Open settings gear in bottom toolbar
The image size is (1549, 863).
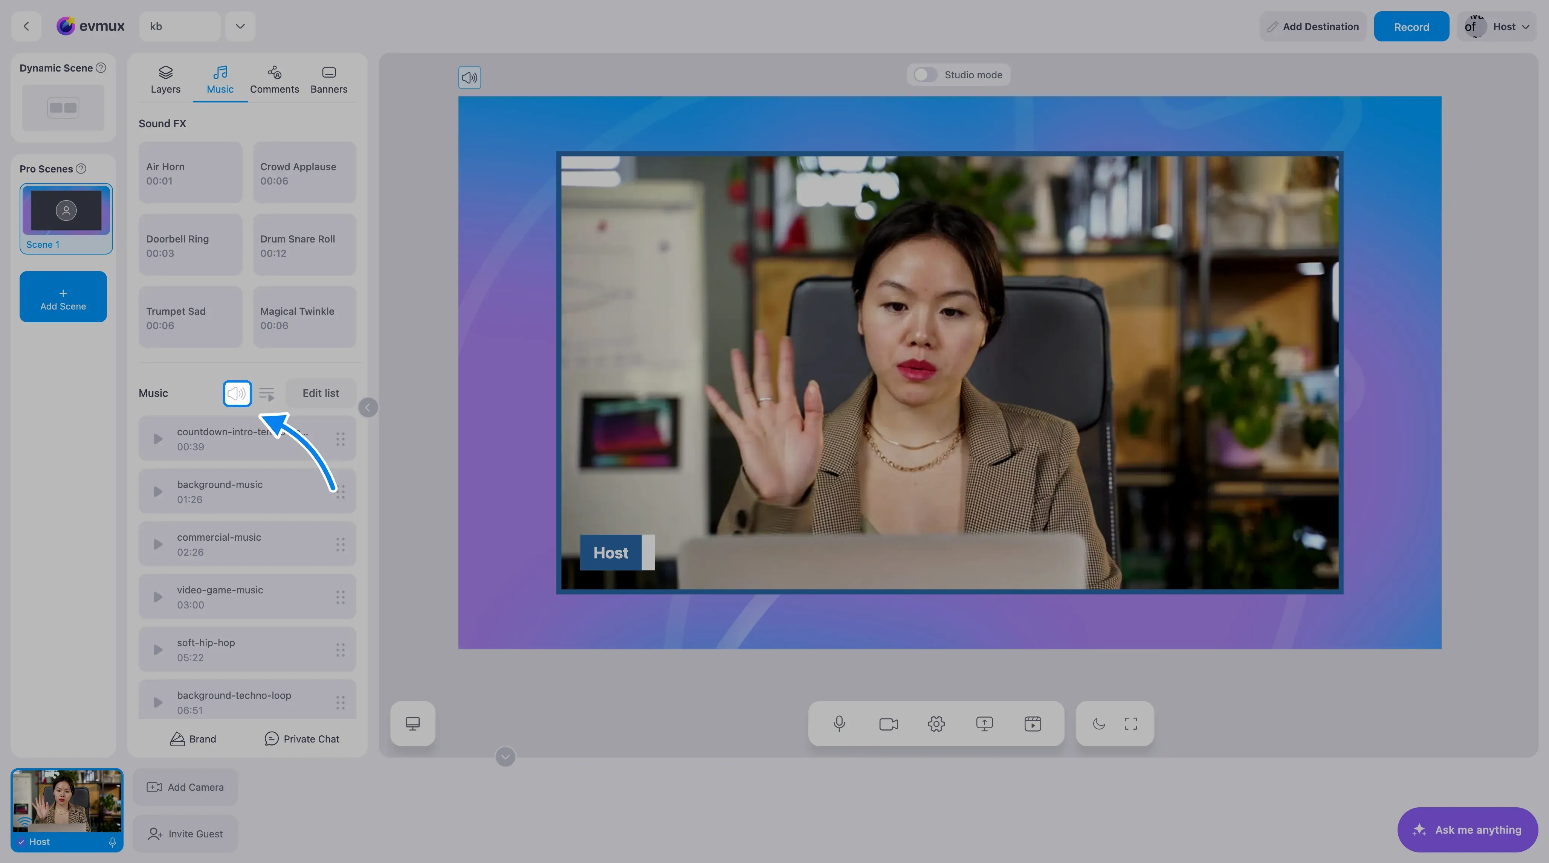(936, 724)
